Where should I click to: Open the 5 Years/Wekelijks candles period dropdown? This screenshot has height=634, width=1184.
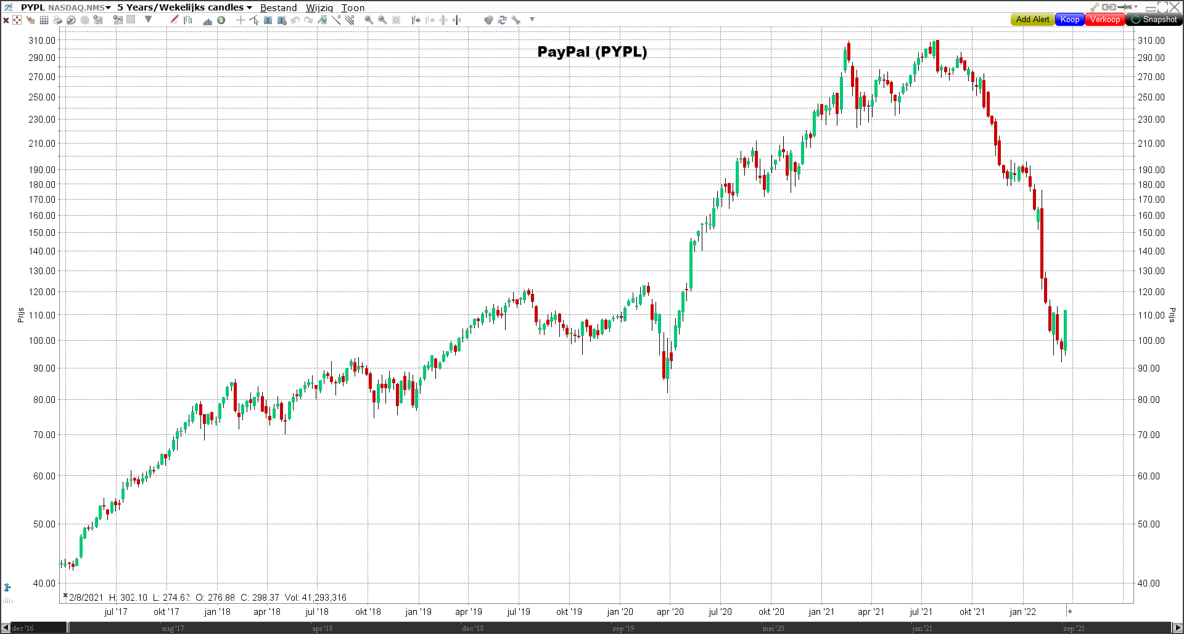coord(184,7)
